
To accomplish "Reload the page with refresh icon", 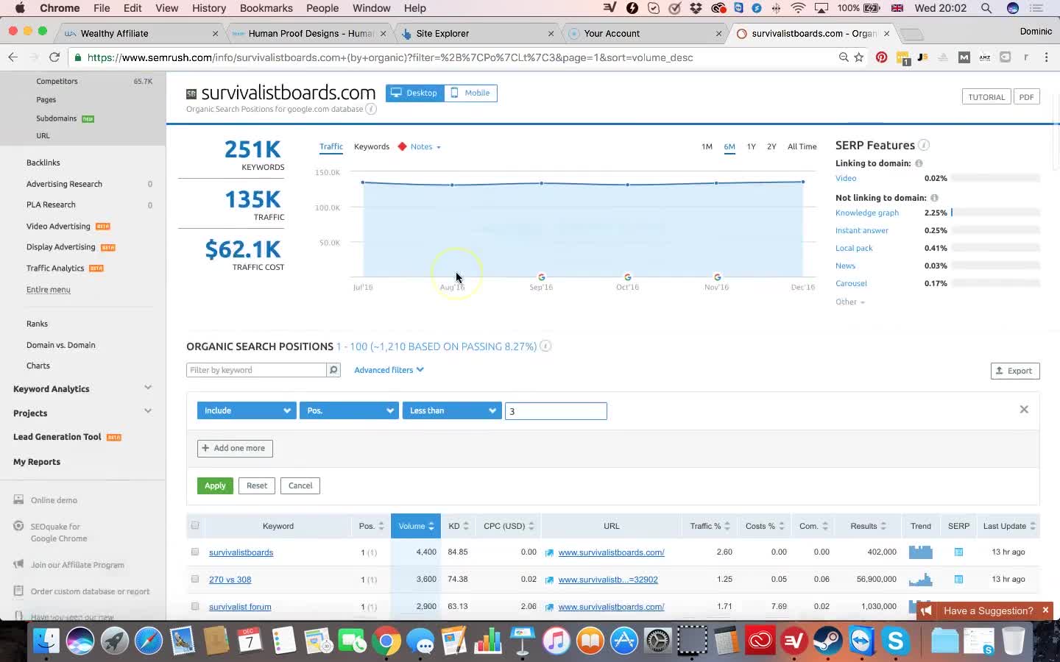I will point(54,57).
